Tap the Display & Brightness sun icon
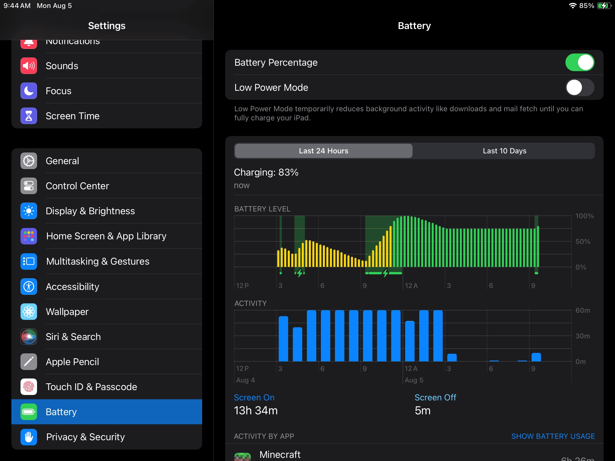Image resolution: width=615 pixels, height=461 pixels. (x=29, y=211)
